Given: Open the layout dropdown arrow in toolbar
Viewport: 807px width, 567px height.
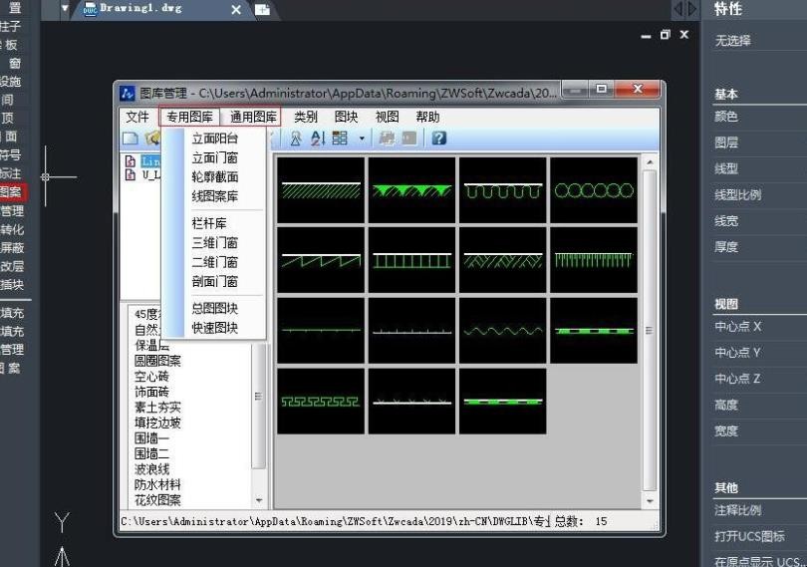Looking at the screenshot, I should coord(362,139).
